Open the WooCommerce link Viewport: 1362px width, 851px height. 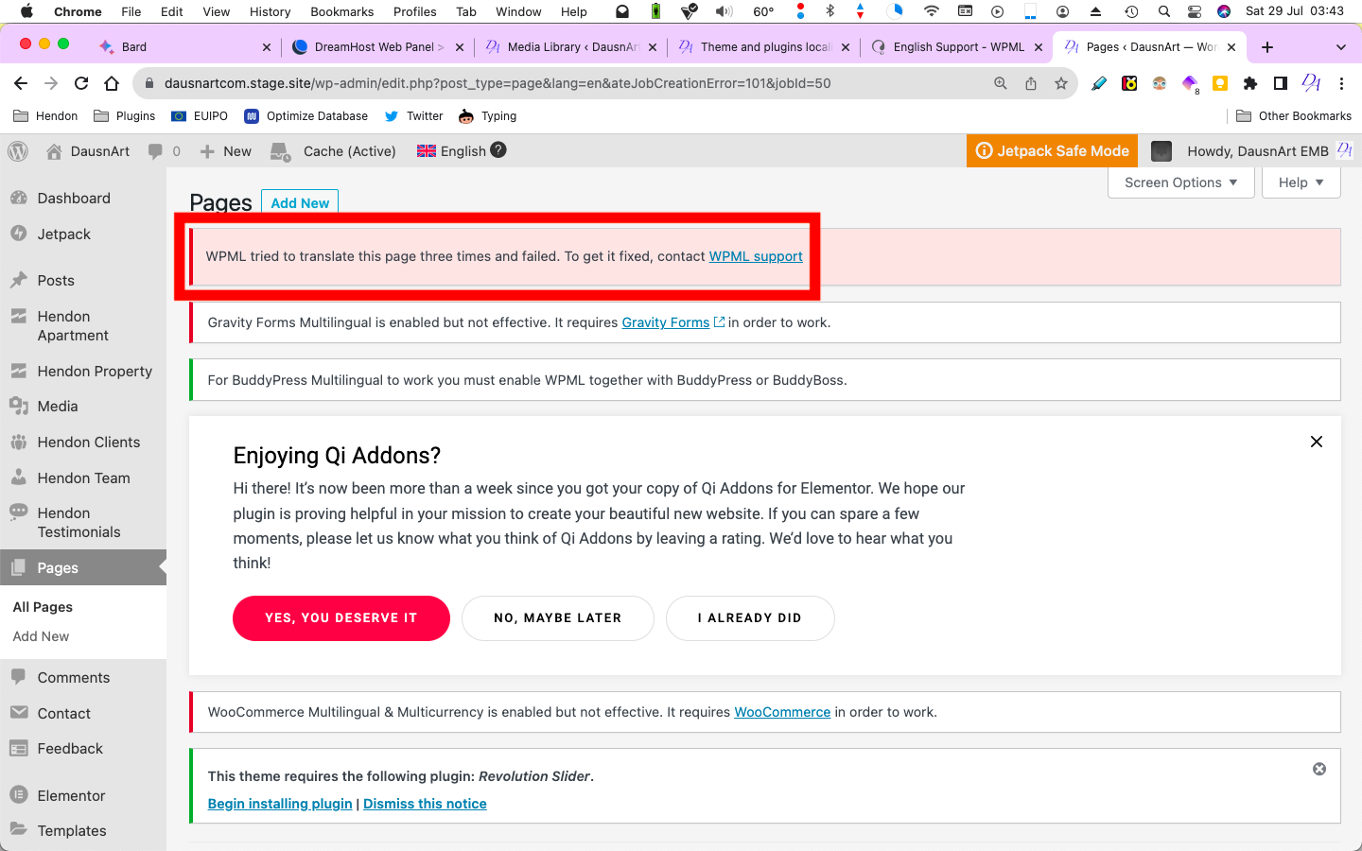click(782, 712)
